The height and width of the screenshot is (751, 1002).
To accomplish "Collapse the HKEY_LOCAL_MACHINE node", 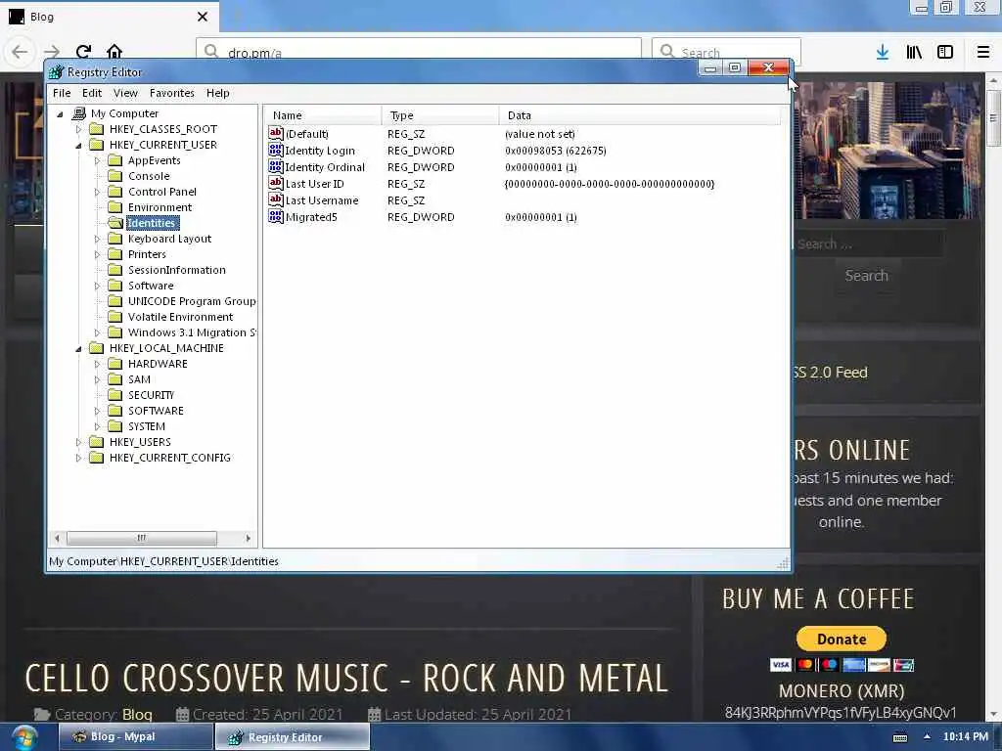I will (78, 349).
